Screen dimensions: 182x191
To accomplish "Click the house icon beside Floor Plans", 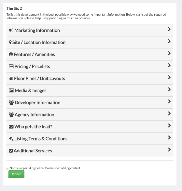I will coord(11,78).
